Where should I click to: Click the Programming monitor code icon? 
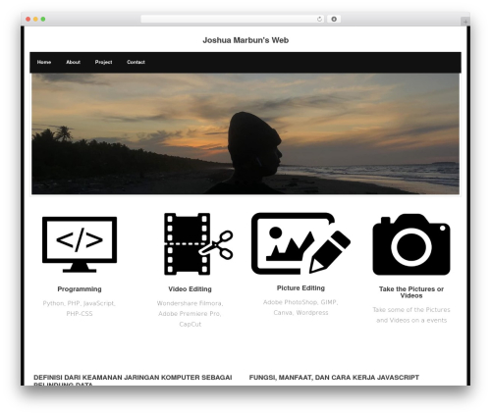[80, 244]
